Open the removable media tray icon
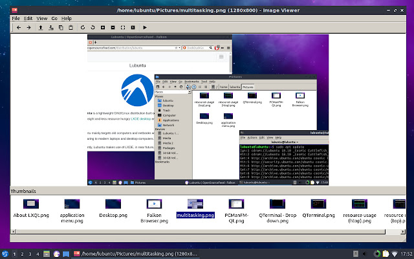Screen dimensions: 414x259 (x=356, y=254)
